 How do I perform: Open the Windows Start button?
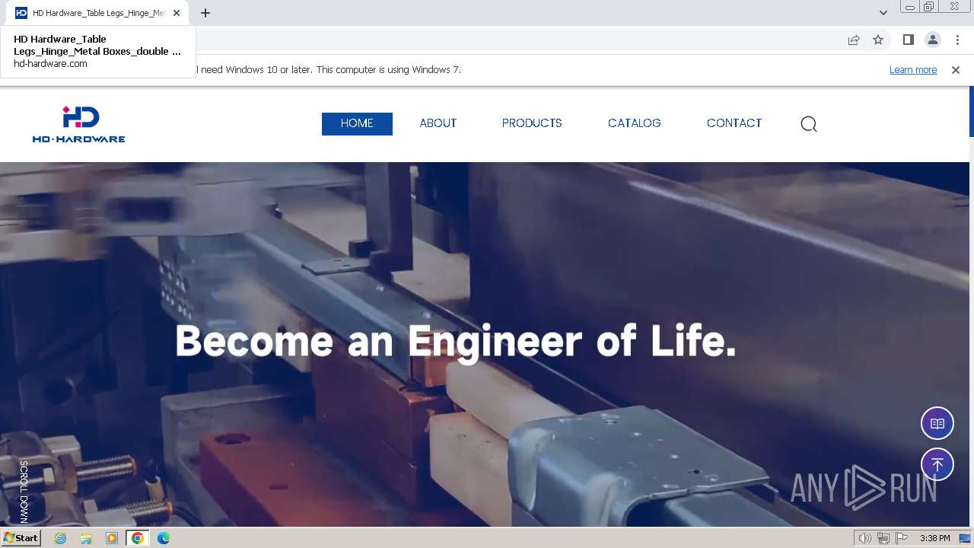(x=21, y=538)
